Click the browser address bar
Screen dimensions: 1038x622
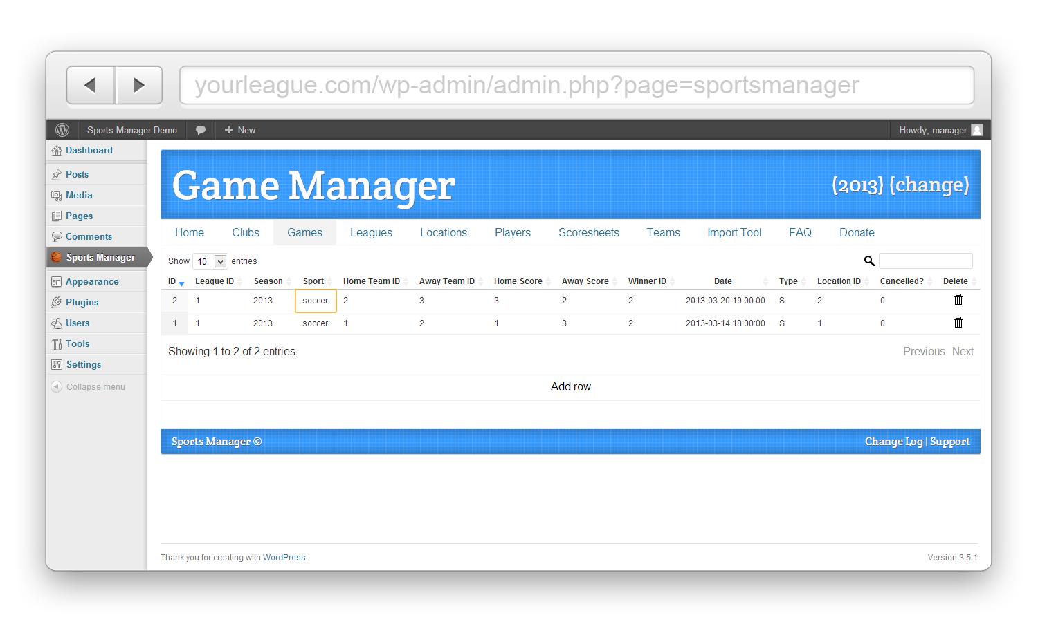click(576, 85)
